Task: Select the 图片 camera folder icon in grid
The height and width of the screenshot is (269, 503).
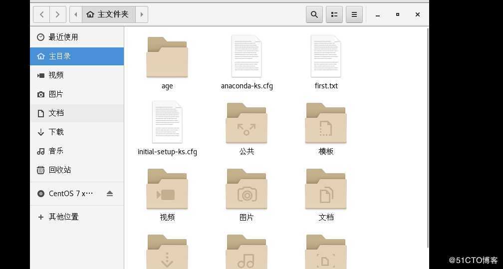Action: click(247, 189)
